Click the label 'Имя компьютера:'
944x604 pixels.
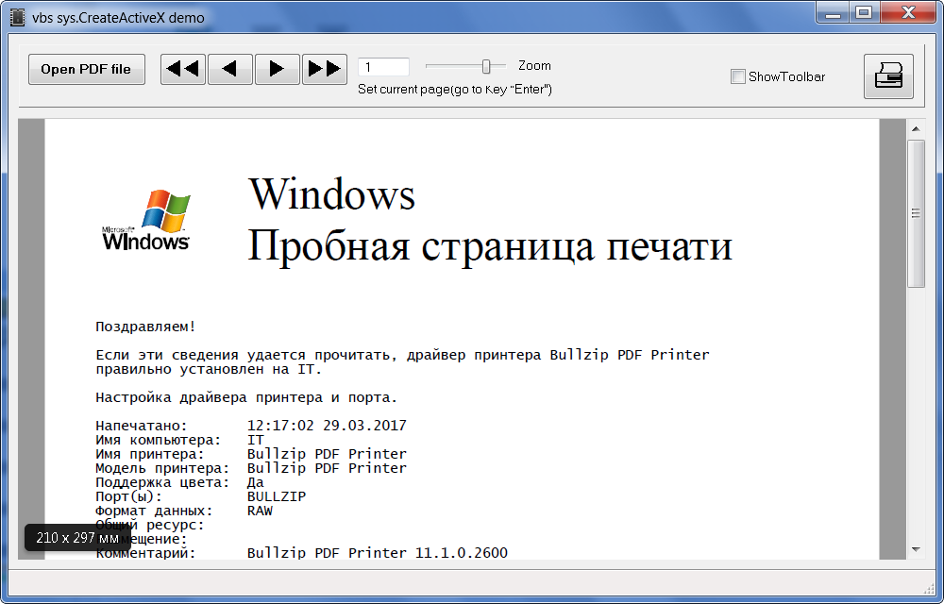[x=159, y=441]
